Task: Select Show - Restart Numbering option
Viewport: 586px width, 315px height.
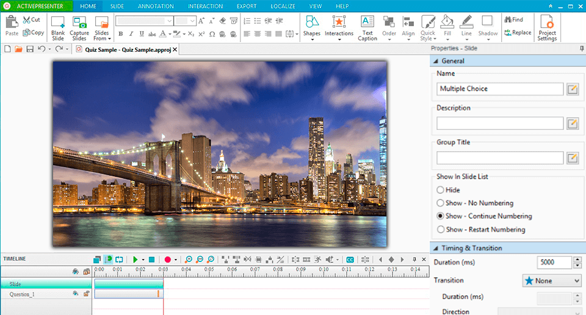Action: (481, 230)
